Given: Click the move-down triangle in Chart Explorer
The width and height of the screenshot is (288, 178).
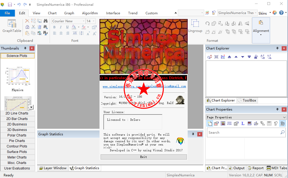Looking at the screenshot, I should [243, 57].
